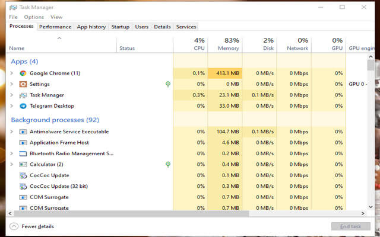Click the Google Chrome process icon

pos(23,73)
